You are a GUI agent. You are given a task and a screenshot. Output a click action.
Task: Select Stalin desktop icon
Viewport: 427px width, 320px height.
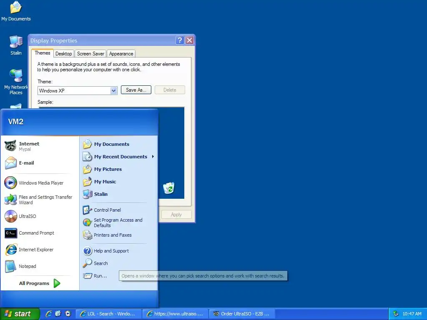[x=16, y=45]
